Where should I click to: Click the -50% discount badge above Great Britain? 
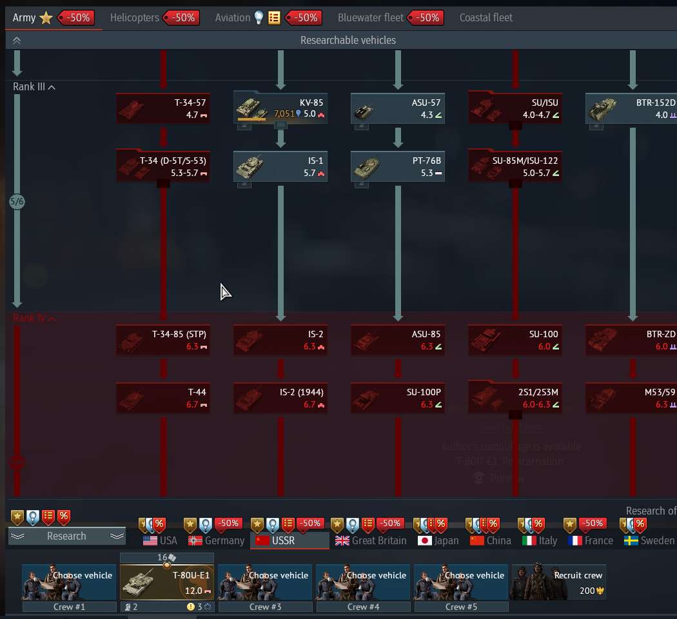point(390,523)
